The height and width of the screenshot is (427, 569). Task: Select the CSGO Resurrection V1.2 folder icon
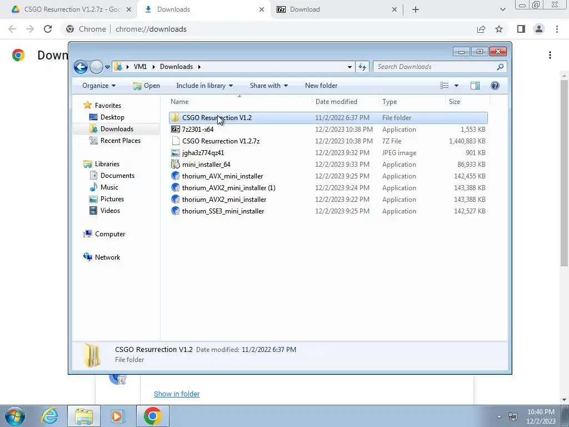coord(176,118)
